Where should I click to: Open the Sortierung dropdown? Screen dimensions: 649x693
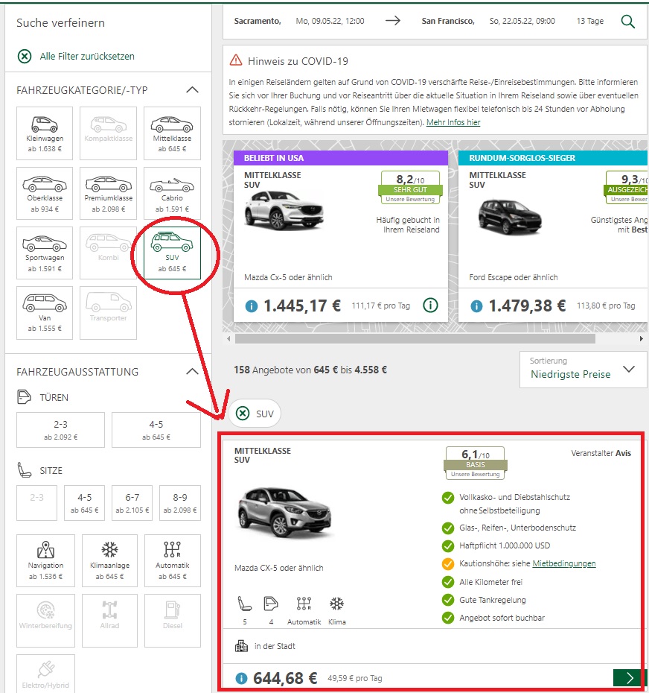[583, 369]
